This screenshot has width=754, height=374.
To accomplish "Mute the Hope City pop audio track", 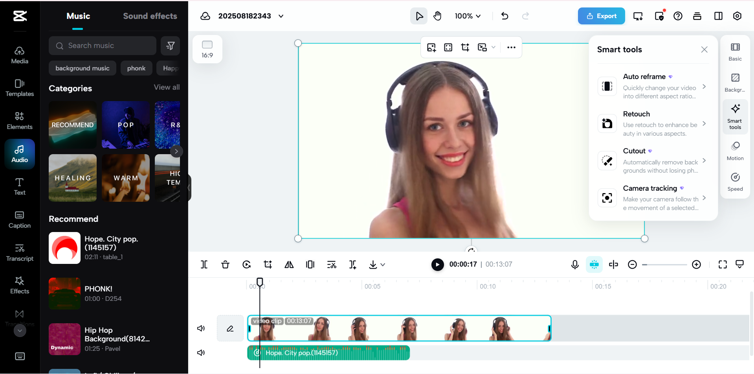I will point(201,353).
